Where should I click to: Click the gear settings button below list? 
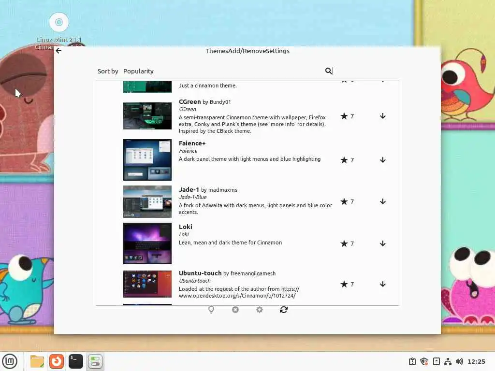[260, 310]
